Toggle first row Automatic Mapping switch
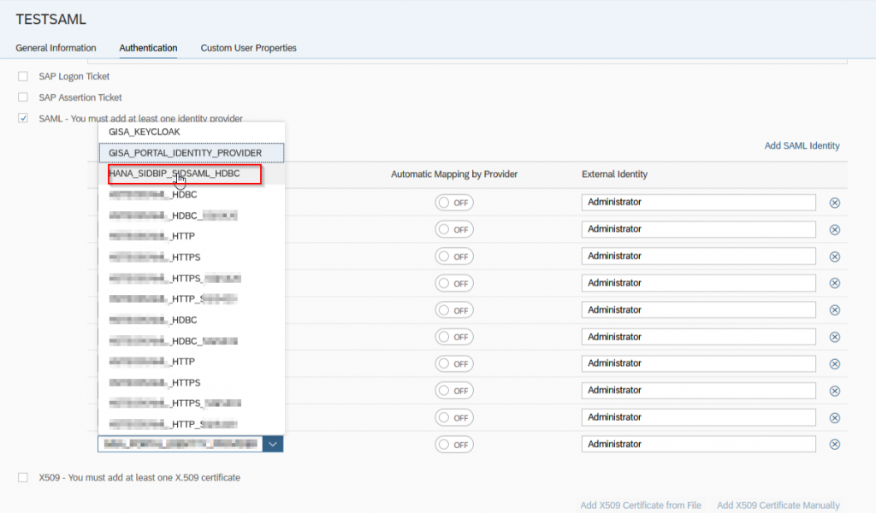The image size is (876, 513). [x=454, y=203]
